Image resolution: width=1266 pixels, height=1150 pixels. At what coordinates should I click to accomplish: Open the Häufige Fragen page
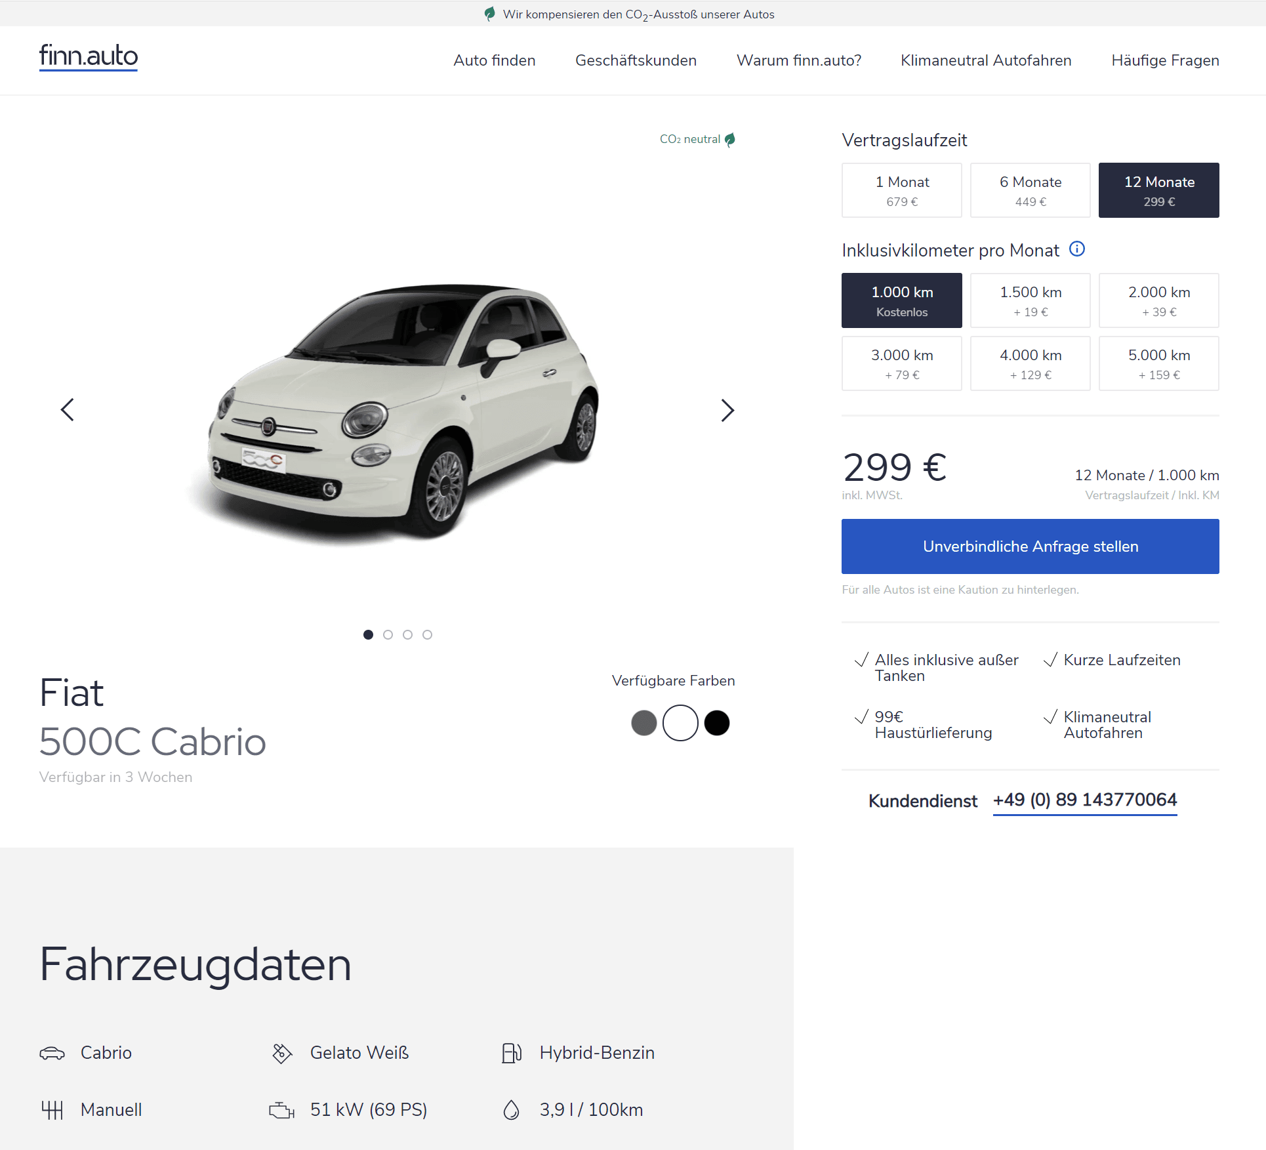coord(1166,60)
